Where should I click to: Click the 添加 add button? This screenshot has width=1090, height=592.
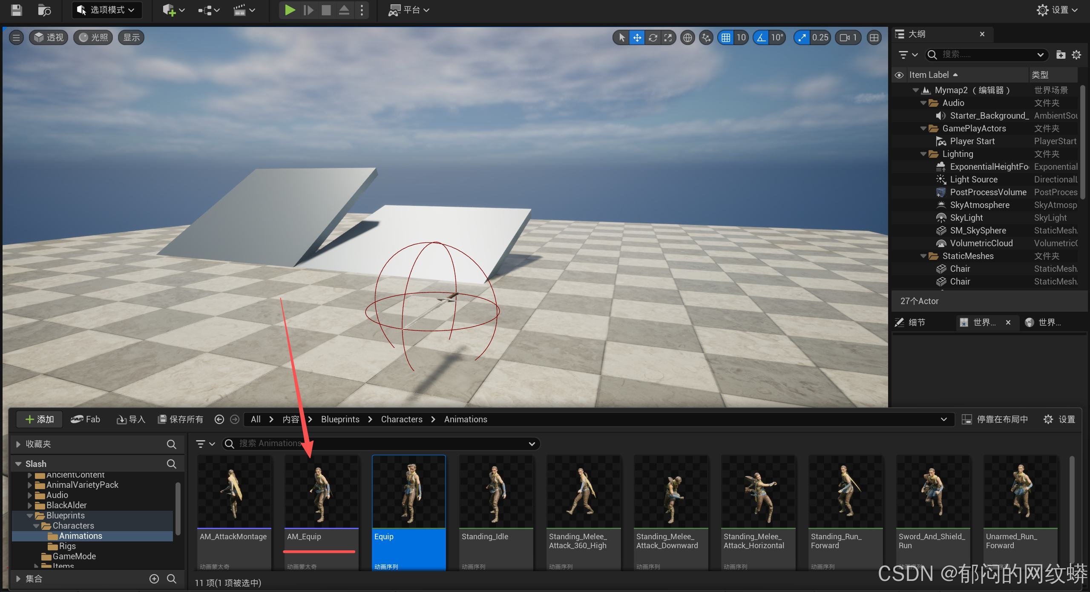coord(39,419)
